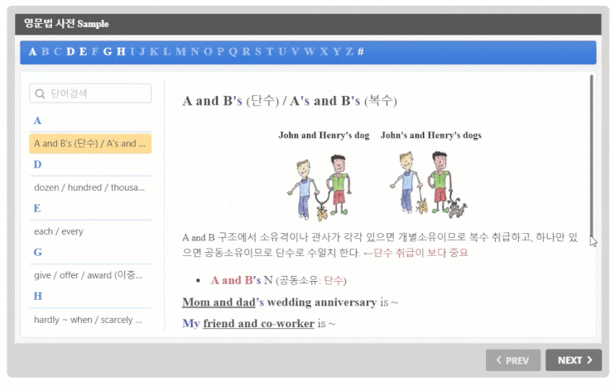Click sidebar section heading D
615x385 pixels.
[37, 164]
